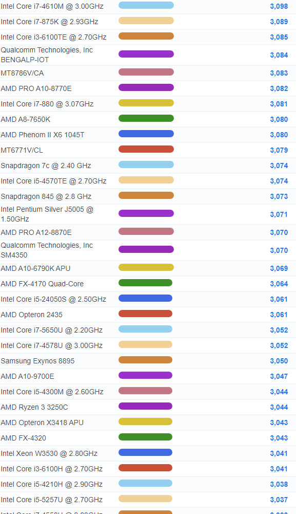Click the MT8786V/CA processor name
The height and width of the screenshot is (514, 296).
point(22,73)
